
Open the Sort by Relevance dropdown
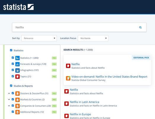(39, 38)
